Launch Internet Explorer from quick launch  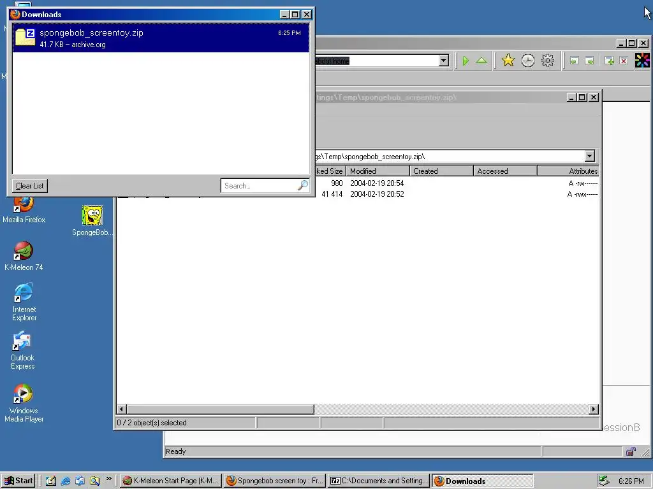pyautogui.click(x=66, y=481)
